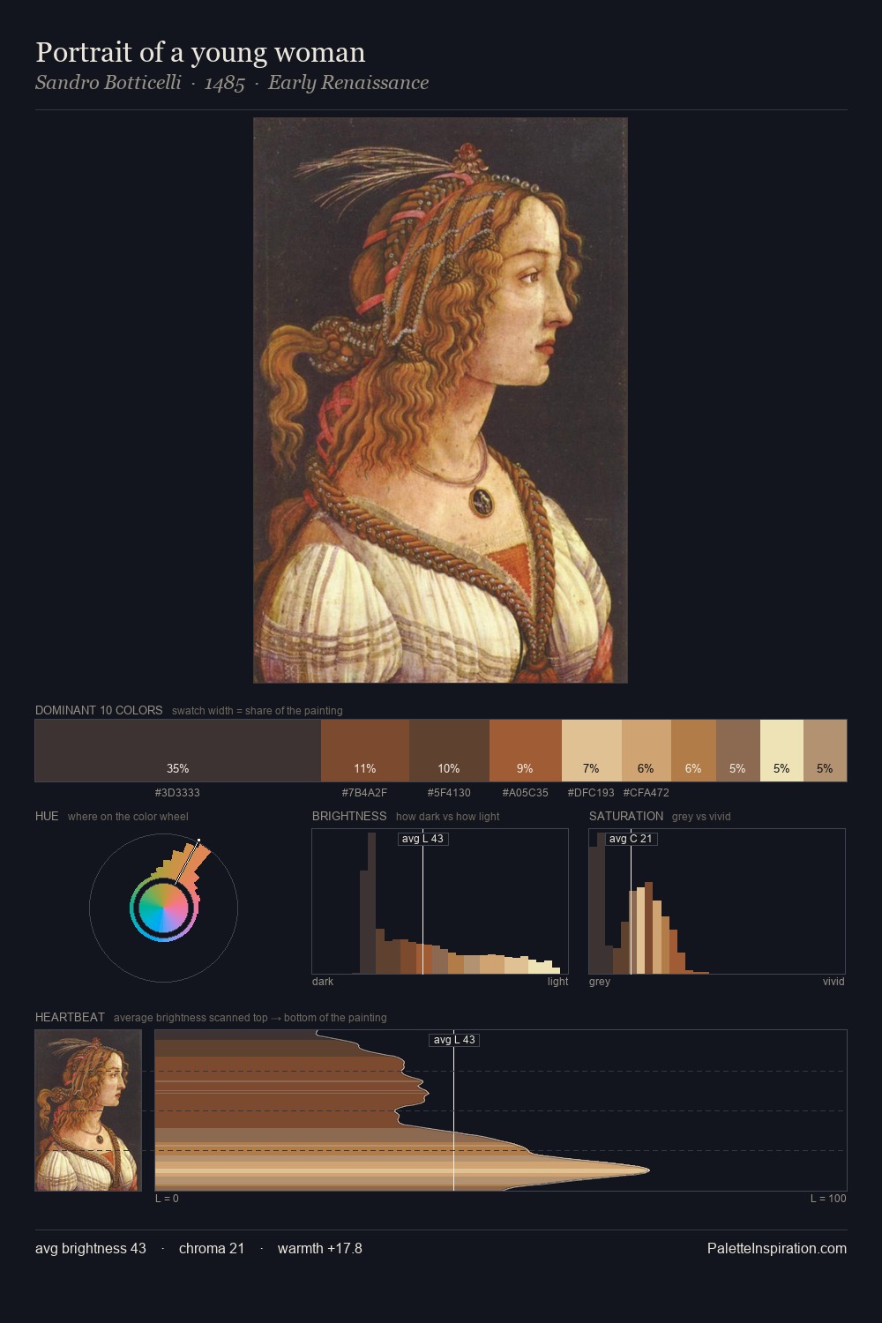Click the 'dark' axis label under Brightness
882x1323 pixels.
coord(323,982)
